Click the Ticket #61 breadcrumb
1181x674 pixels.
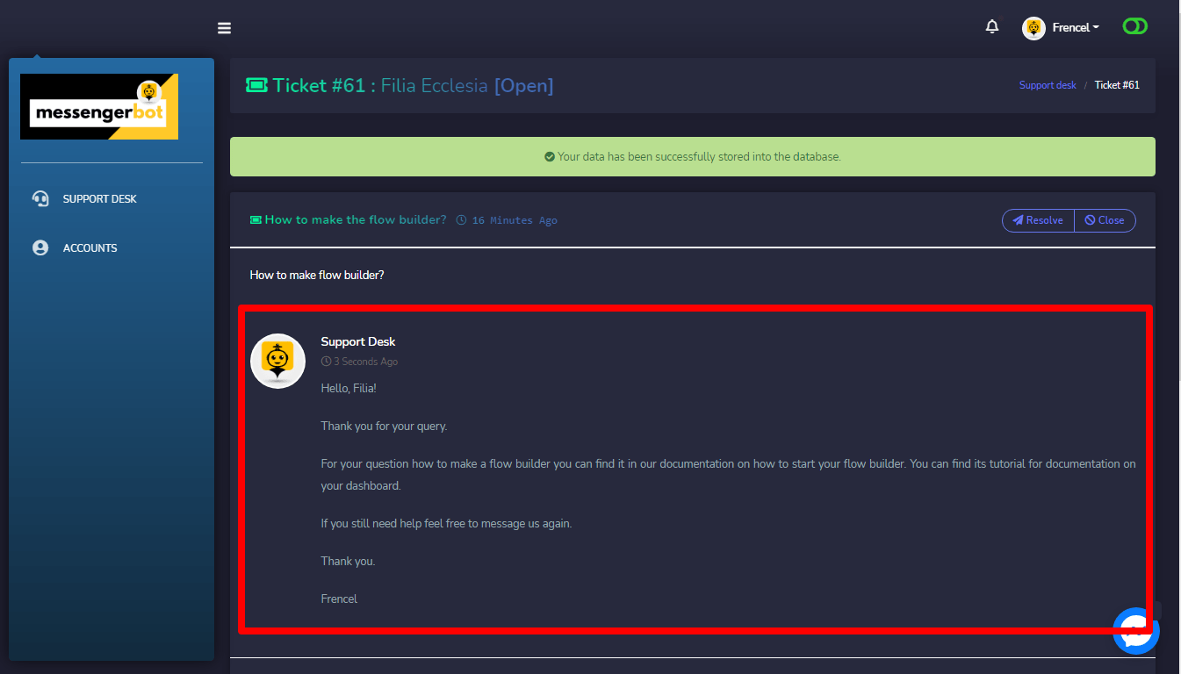(x=1117, y=85)
